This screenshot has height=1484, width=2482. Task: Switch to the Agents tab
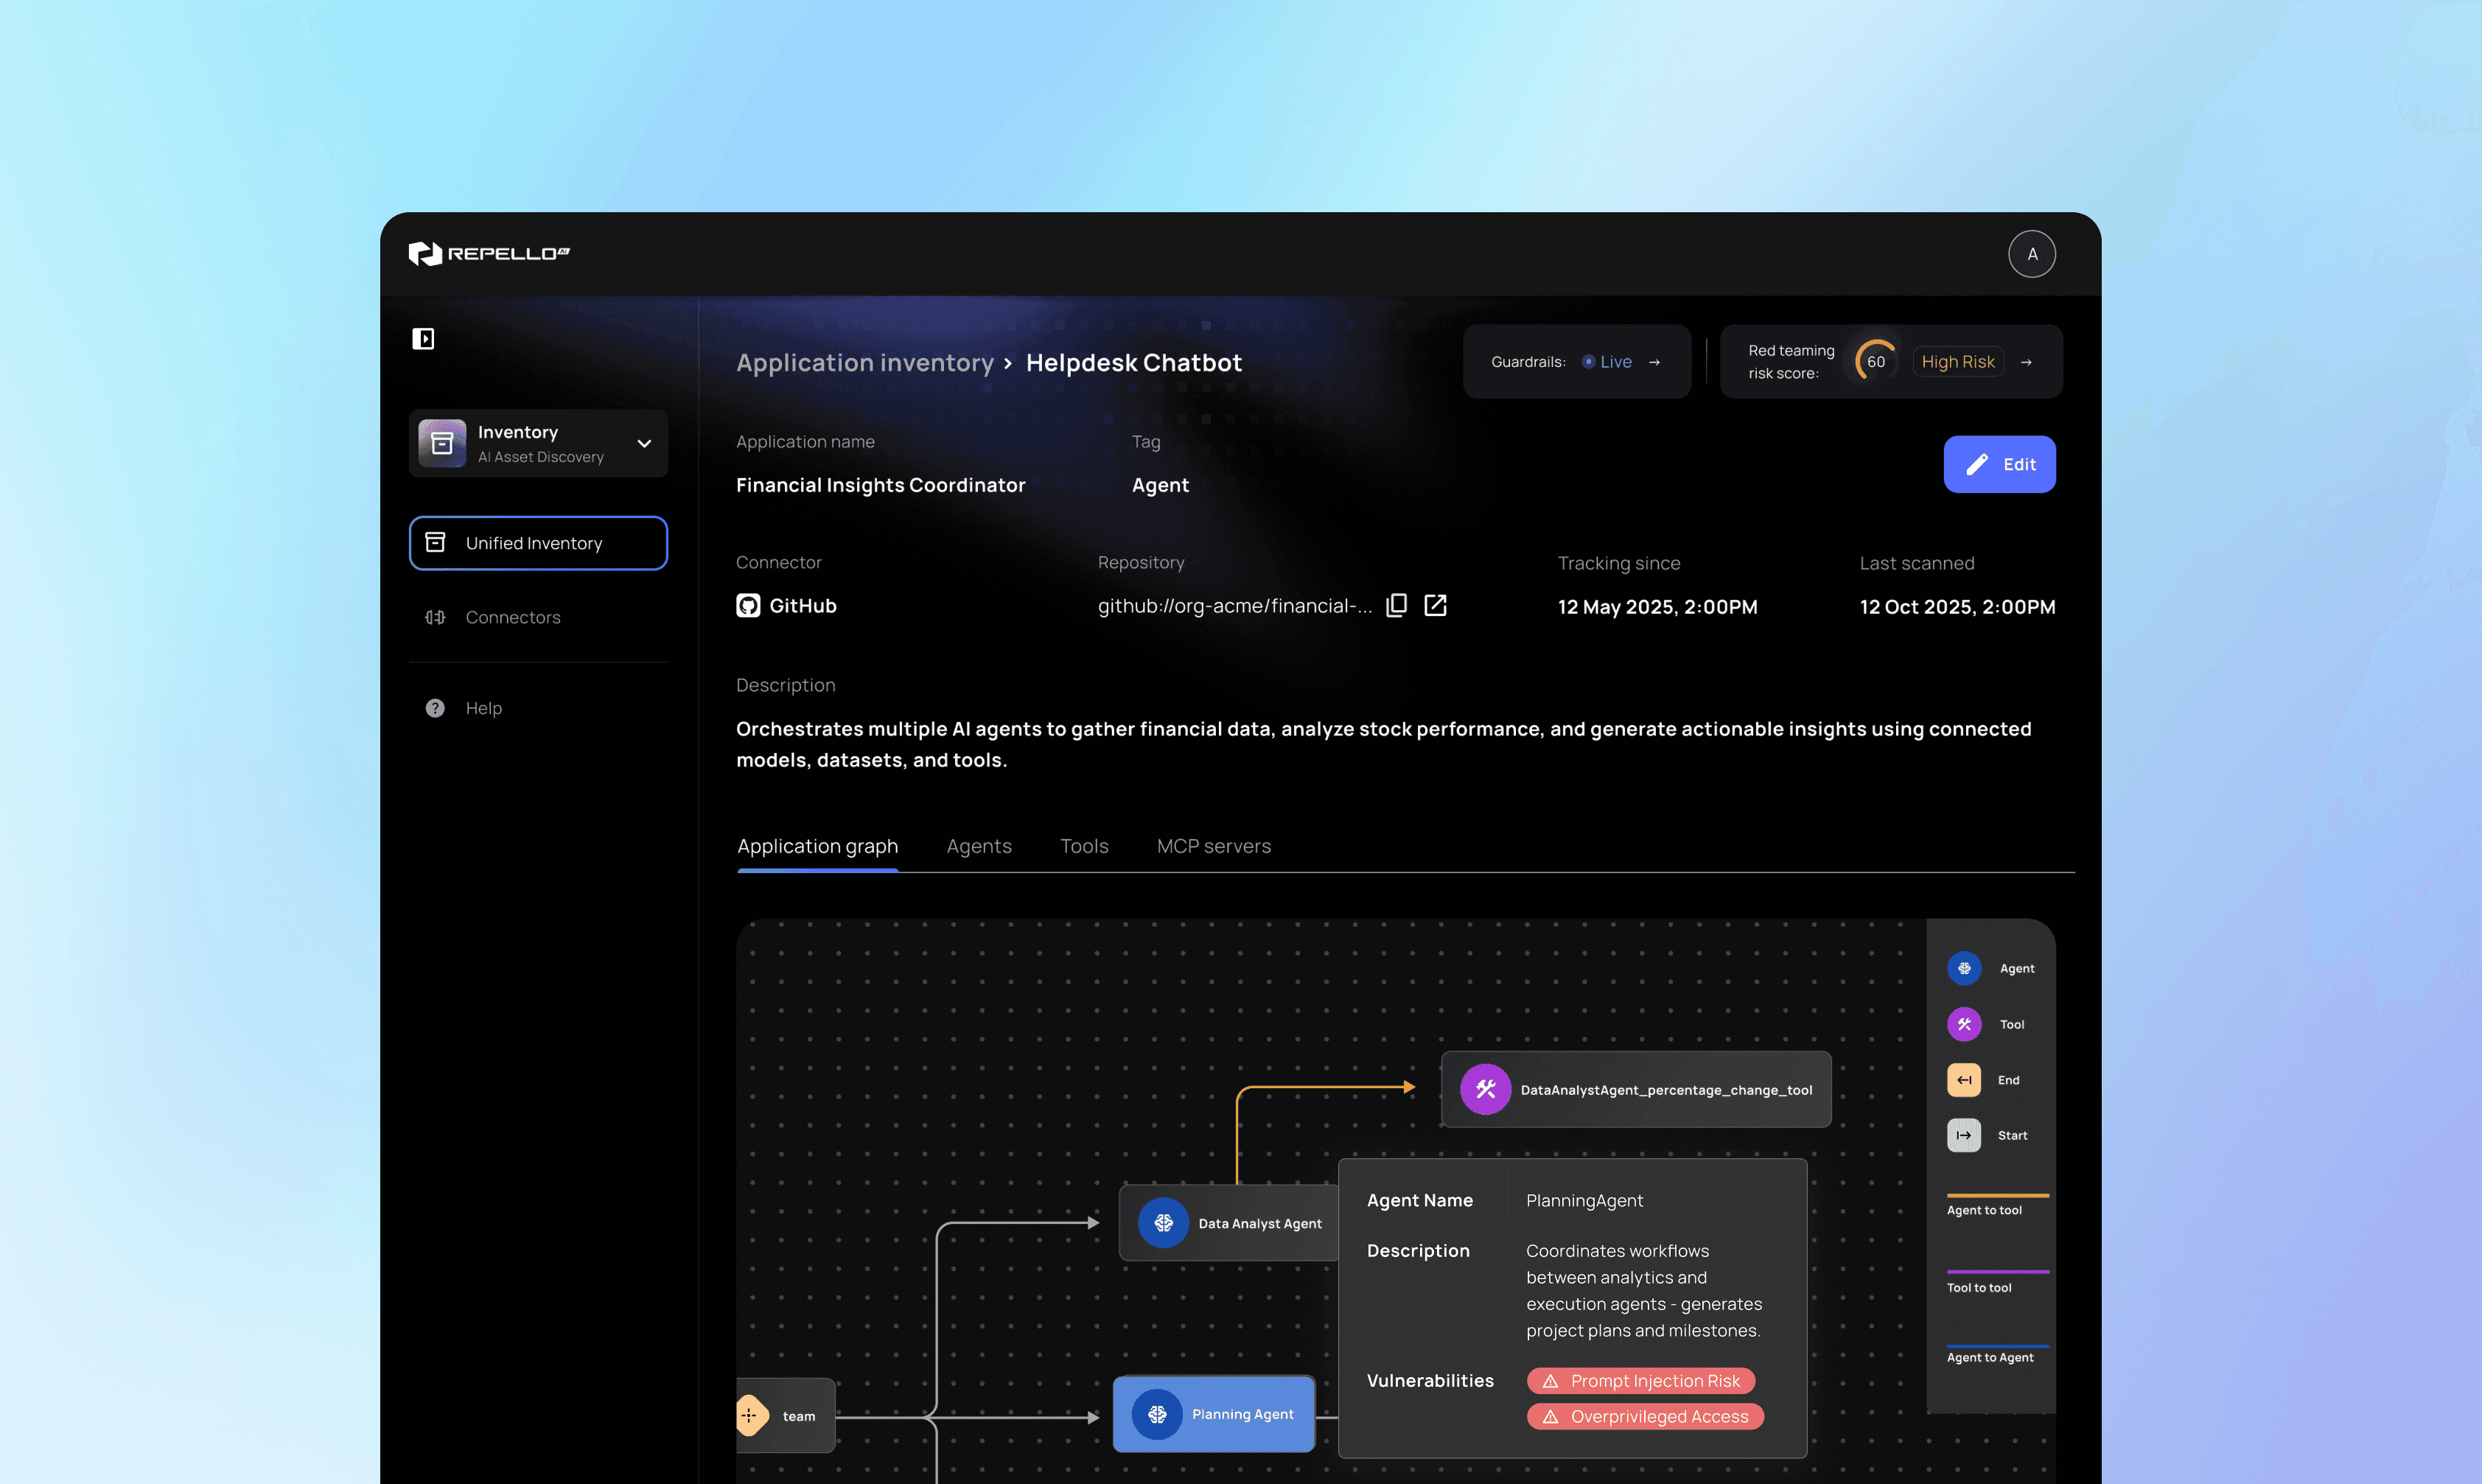tap(979, 846)
